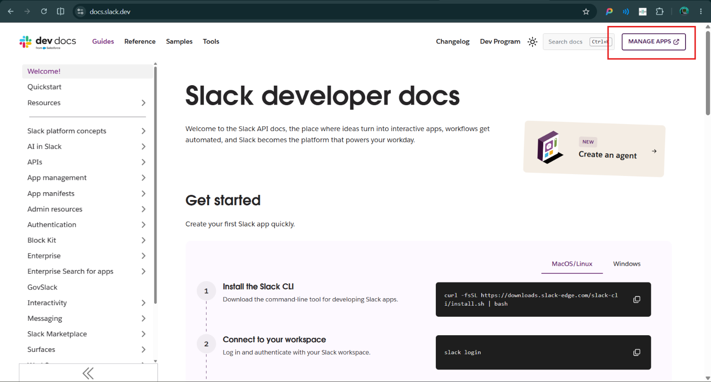Click the arrow on Create an agent card
Viewport: 711px width, 382px height.
pos(654,151)
